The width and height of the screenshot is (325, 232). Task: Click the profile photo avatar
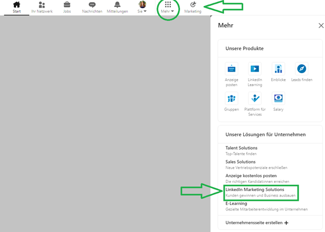[x=142, y=4]
